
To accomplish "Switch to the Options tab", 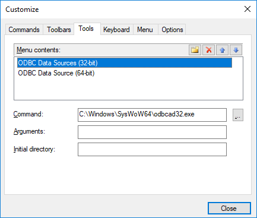I will click(172, 30).
